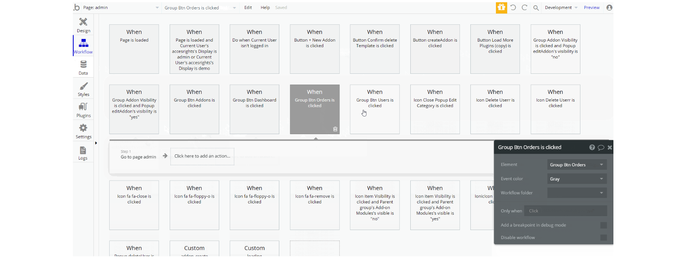Enable breakpoint in debug mode checkbox
Image resolution: width=687 pixels, height=260 pixels.
click(603, 225)
